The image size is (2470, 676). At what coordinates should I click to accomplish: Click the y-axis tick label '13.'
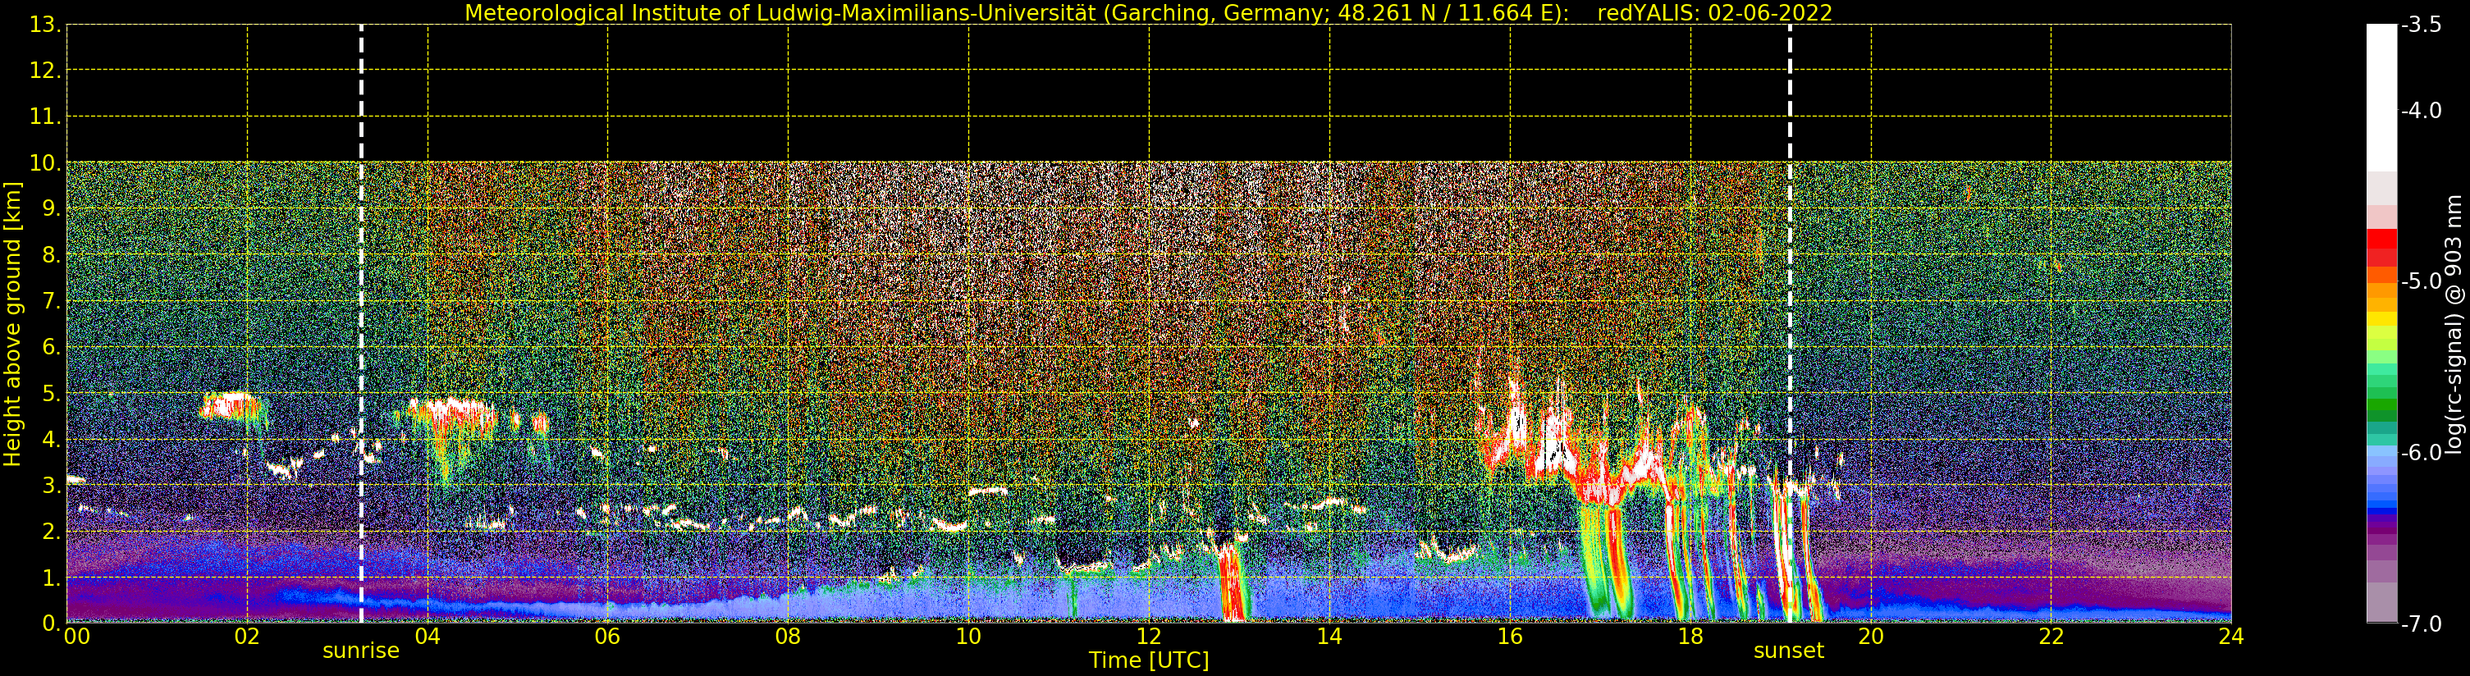[x=45, y=25]
